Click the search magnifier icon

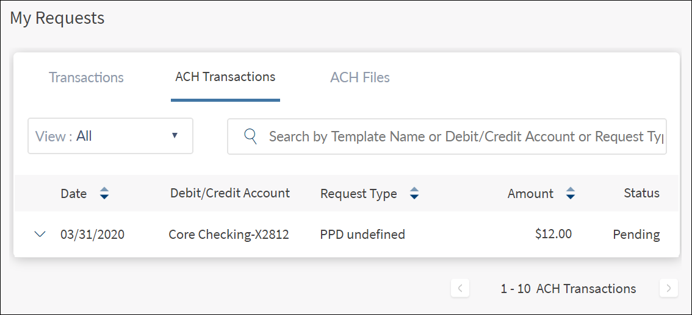(250, 136)
